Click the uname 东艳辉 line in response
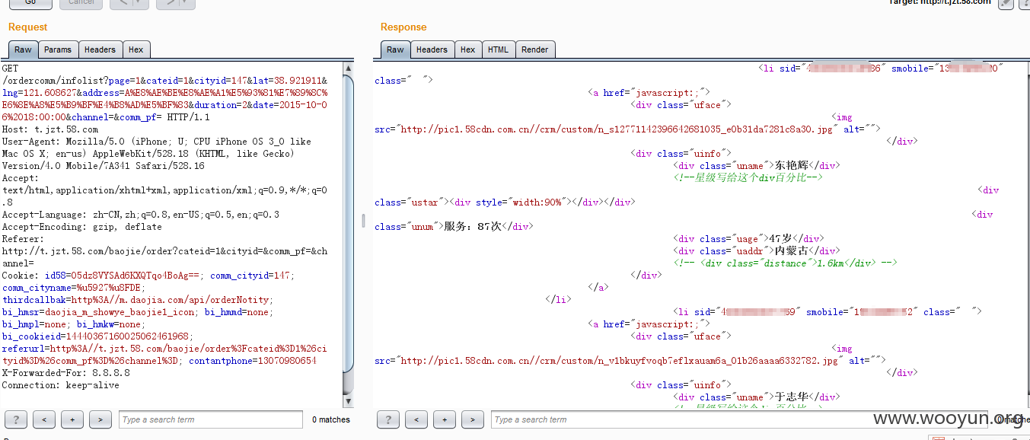 click(x=757, y=165)
